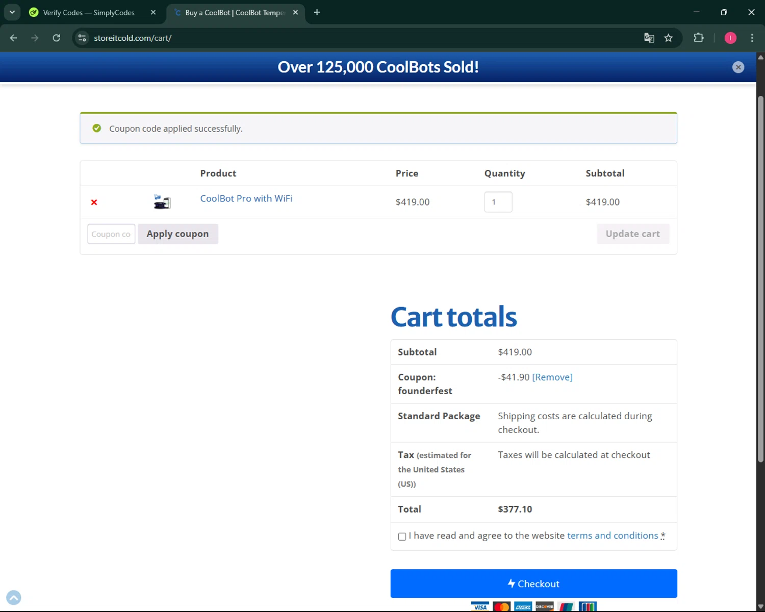The height and width of the screenshot is (612, 765).
Task: Remove the founderfest coupon
Action: (552, 377)
